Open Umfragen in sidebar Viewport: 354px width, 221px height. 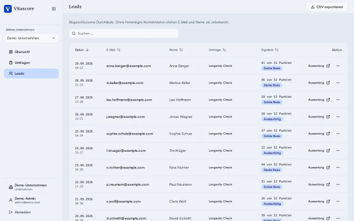(x=31, y=63)
